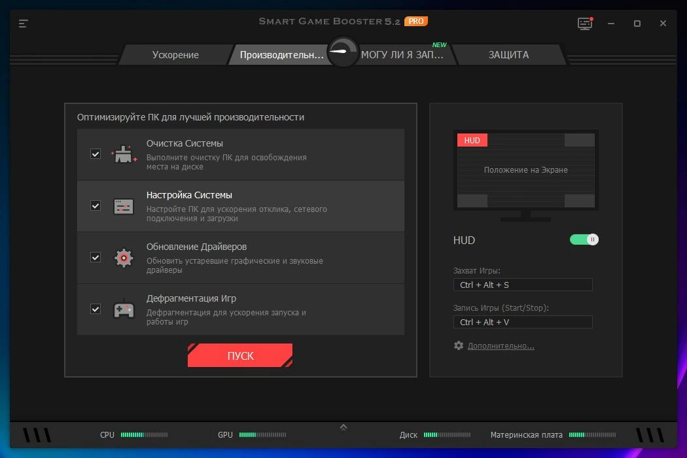Switch to the Ускорение tab
Image resolution: width=687 pixels, height=458 pixels.
[x=175, y=55]
